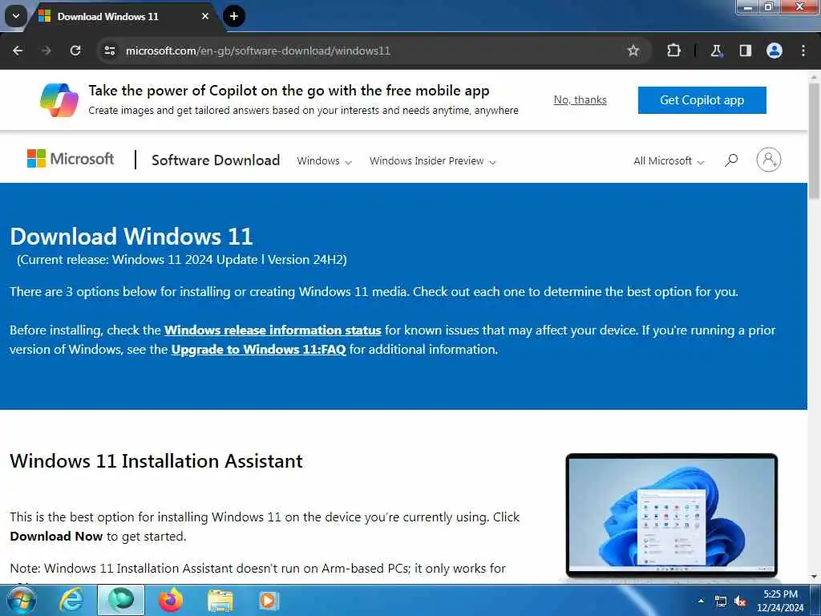Click Windows 11 Installation Assistant heading
The height and width of the screenshot is (616, 821).
[156, 461]
